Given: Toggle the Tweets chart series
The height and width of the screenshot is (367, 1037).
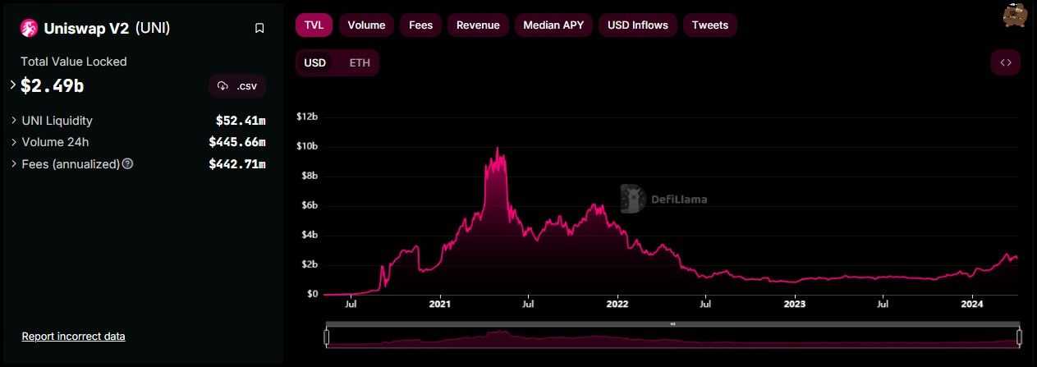Looking at the screenshot, I should click(710, 25).
